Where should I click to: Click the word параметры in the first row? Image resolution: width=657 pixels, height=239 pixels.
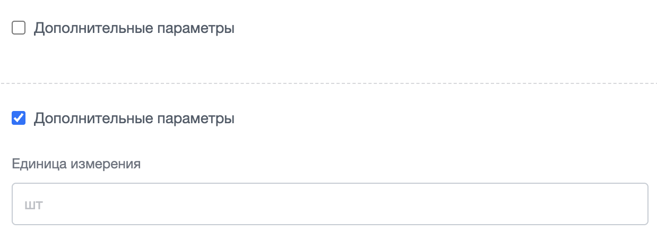[x=196, y=29]
